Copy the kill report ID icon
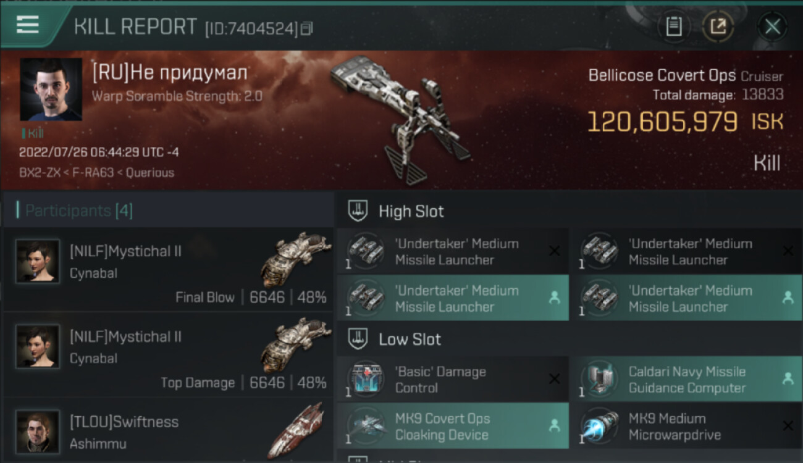803x463 pixels. 307,28
